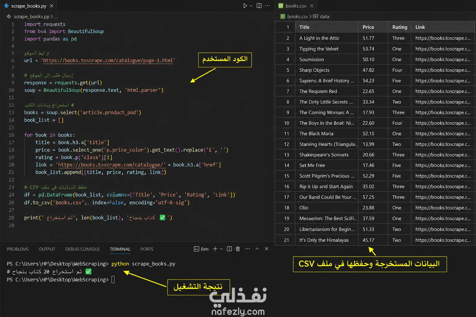Close the books.csv tab

coord(312,6)
